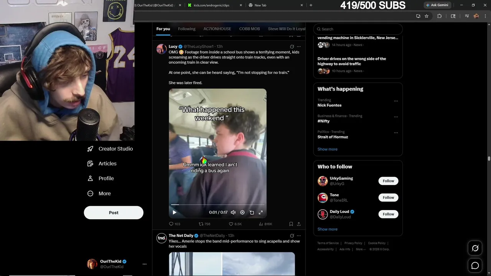Open the Chrome three-dot menu
Viewport: 491px width, 276px height.
[x=485, y=16]
